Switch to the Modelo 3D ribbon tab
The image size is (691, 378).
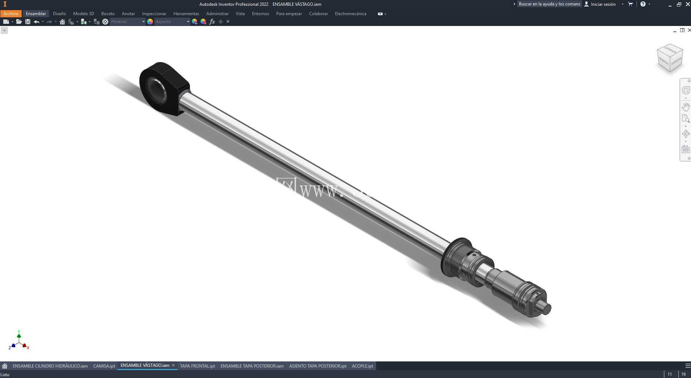[x=83, y=14]
